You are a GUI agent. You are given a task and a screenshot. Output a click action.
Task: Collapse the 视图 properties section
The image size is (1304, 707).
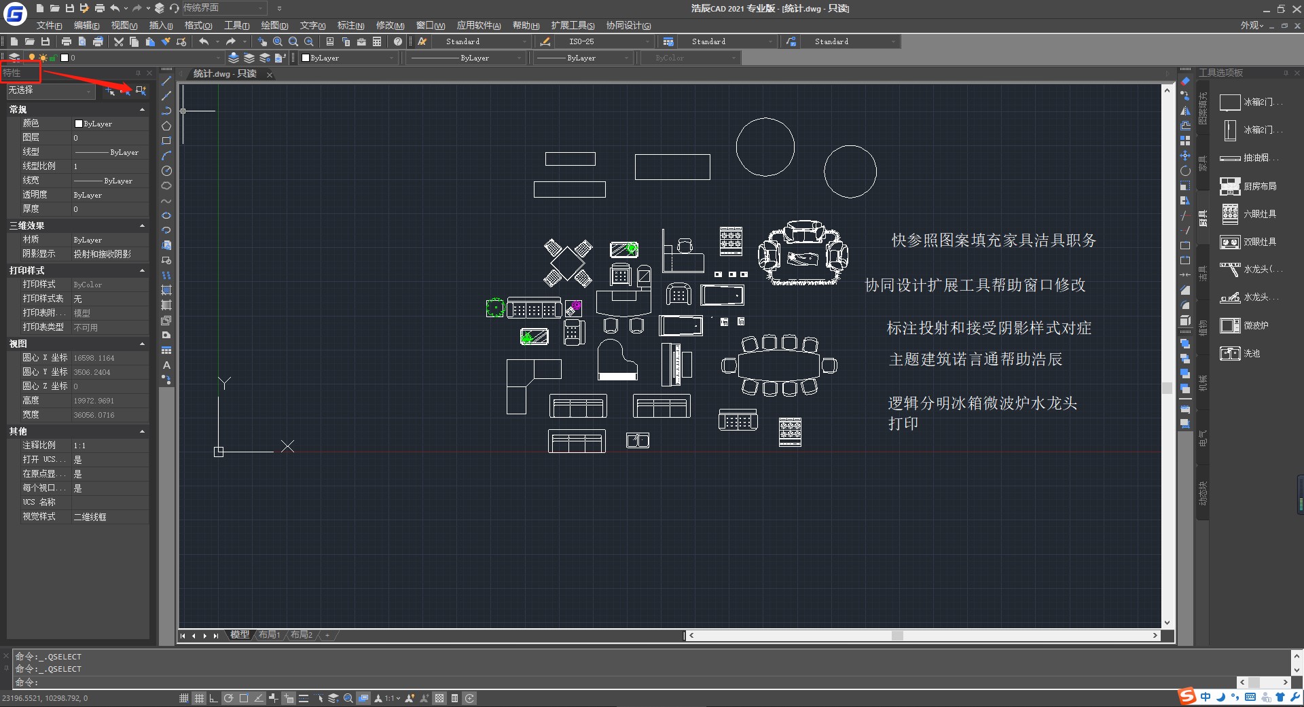tap(142, 344)
